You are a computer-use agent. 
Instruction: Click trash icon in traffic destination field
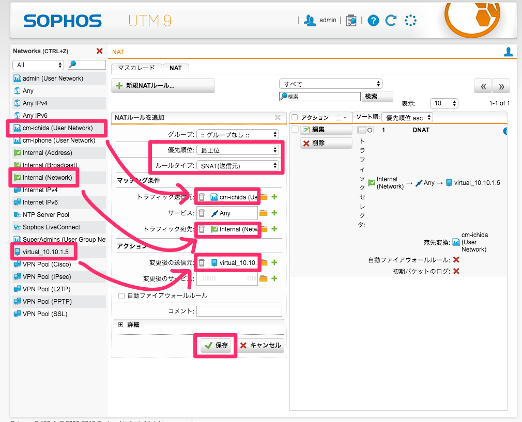pos(202,229)
